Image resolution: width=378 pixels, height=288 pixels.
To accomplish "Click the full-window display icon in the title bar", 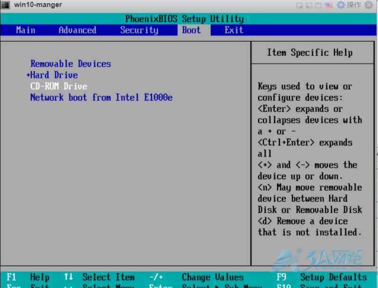I will tap(318, 6).
